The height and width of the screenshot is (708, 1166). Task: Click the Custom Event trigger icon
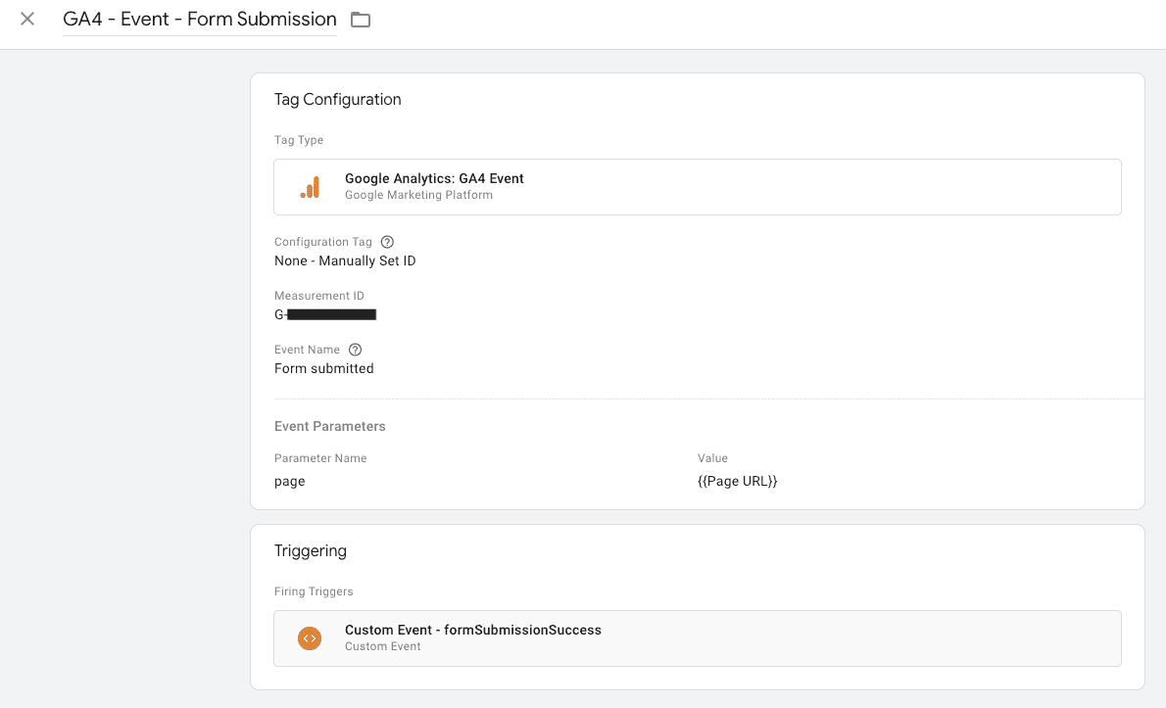pos(310,638)
